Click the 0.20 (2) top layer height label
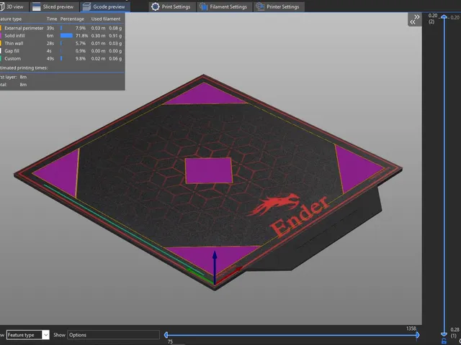Screen dimensions: 461x345 pyautogui.click(x=432, y=19)
